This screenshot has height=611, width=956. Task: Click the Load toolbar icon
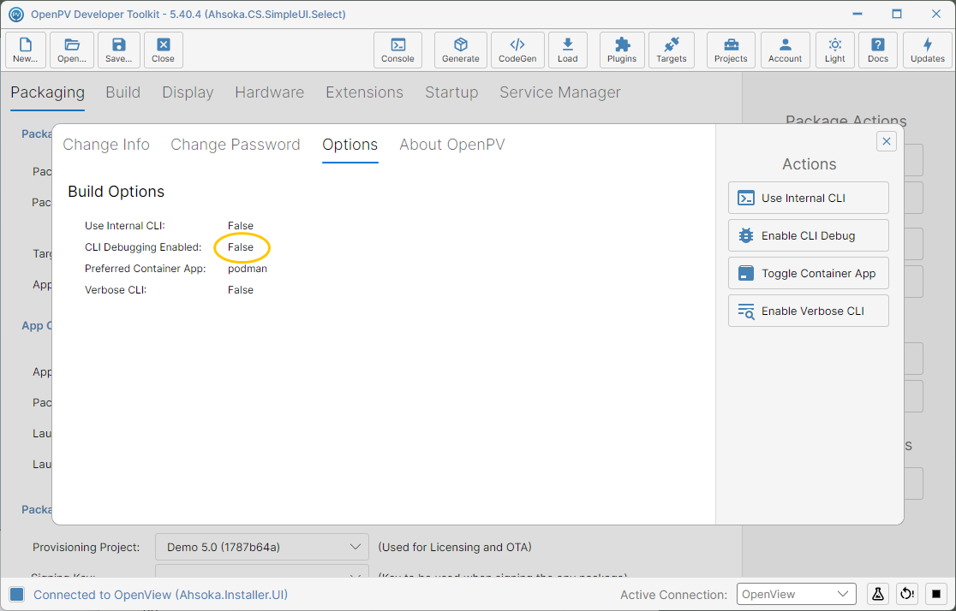coord(568,50)
